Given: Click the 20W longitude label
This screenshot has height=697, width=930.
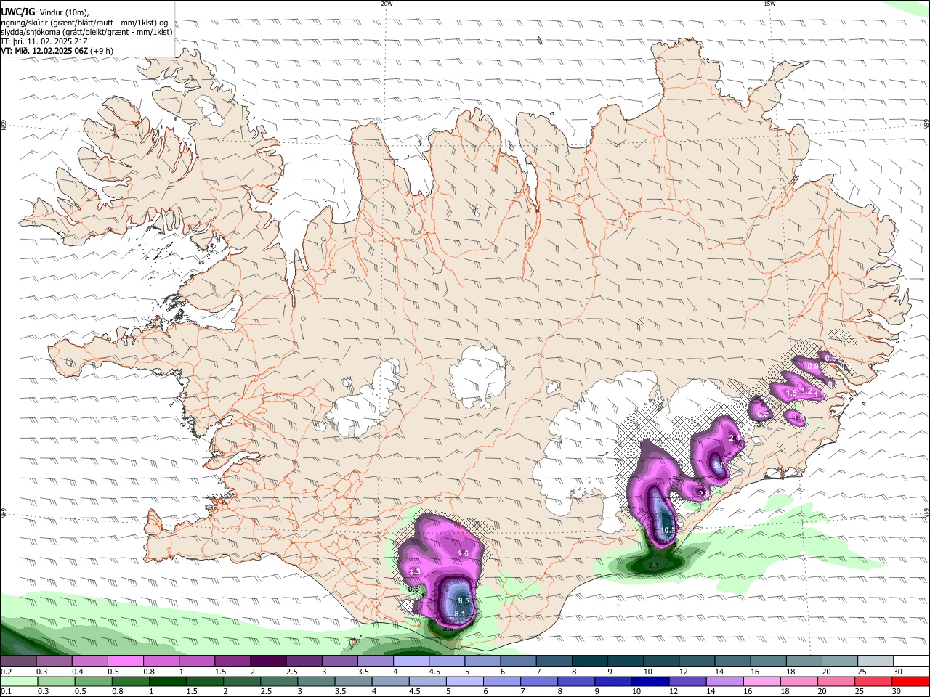Looking at the screenshot, I should [387, 4].
